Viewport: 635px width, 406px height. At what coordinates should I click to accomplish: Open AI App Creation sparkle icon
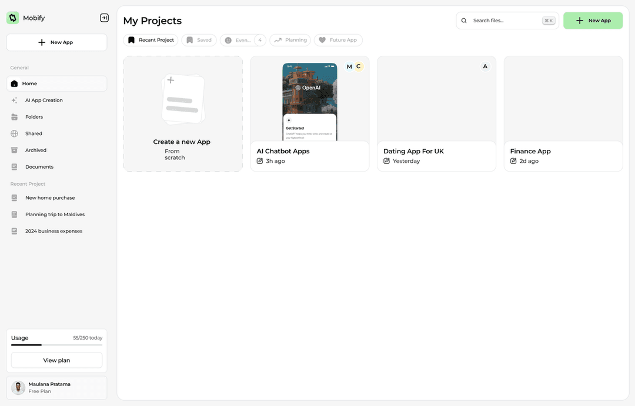pyautogui.click(x=15, y=100)
